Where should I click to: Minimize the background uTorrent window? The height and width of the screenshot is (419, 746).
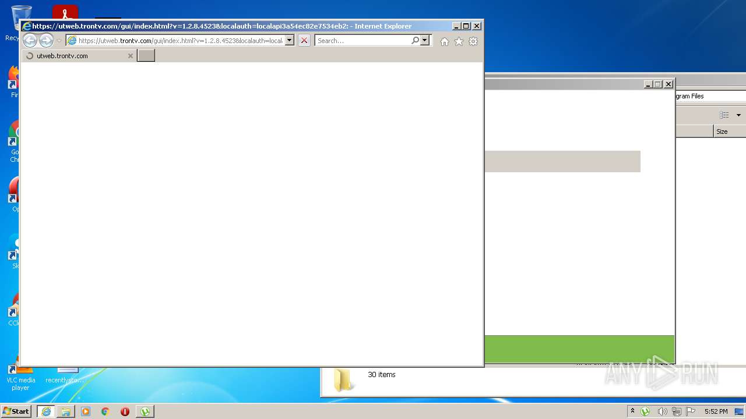648,84
